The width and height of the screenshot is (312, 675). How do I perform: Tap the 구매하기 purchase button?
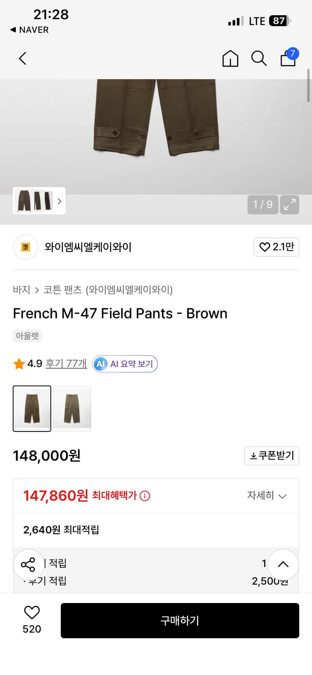[180, 621]
